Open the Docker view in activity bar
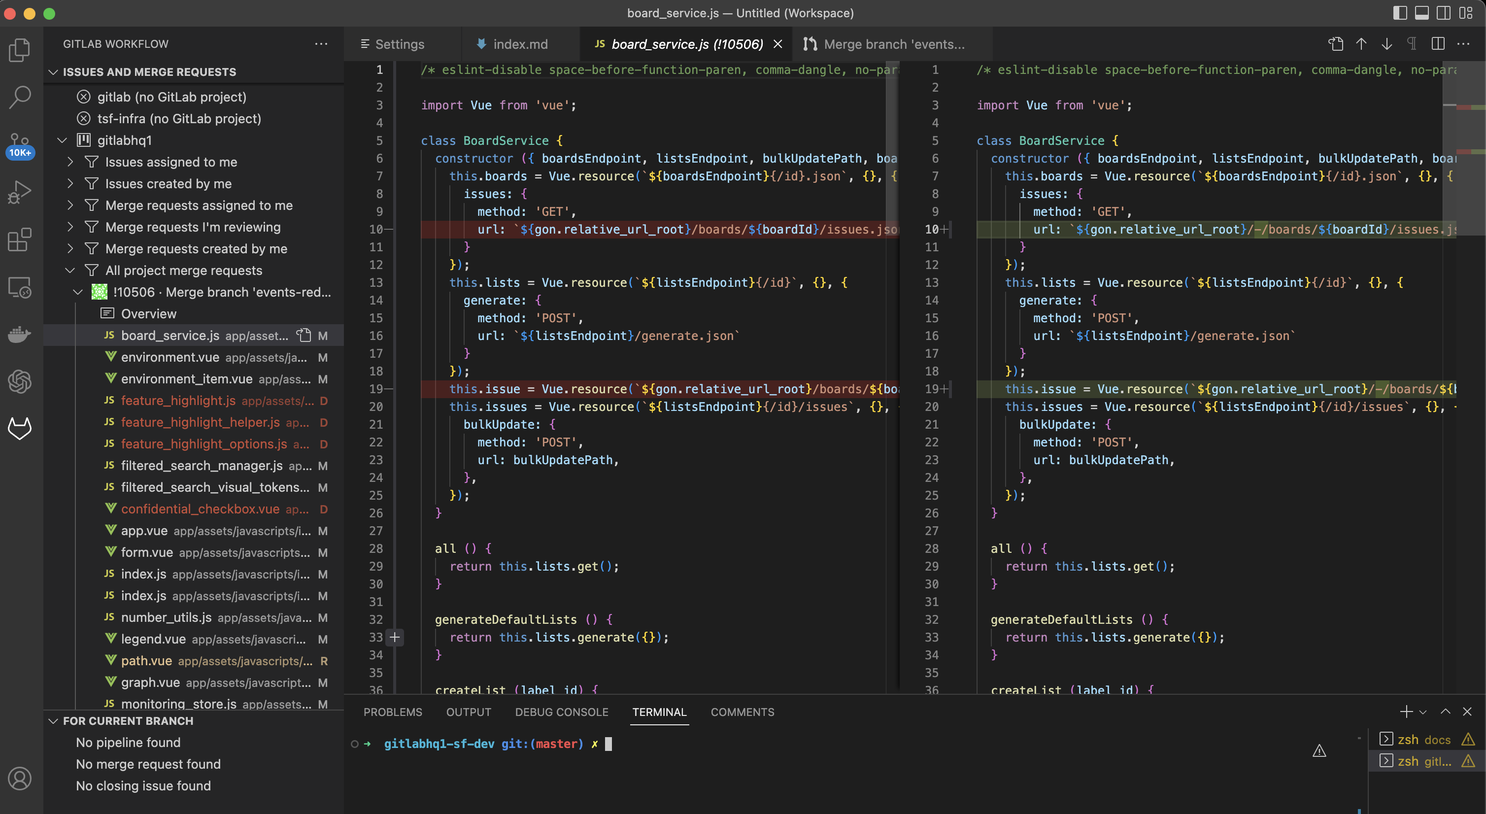The image size is (1486, 814). (x=20, y=335)
